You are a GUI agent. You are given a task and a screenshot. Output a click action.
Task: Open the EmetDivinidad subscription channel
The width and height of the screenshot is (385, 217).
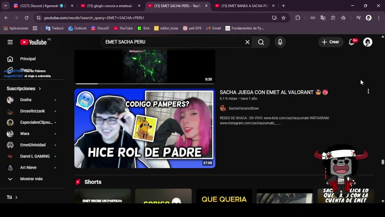(x=32, y=145)
